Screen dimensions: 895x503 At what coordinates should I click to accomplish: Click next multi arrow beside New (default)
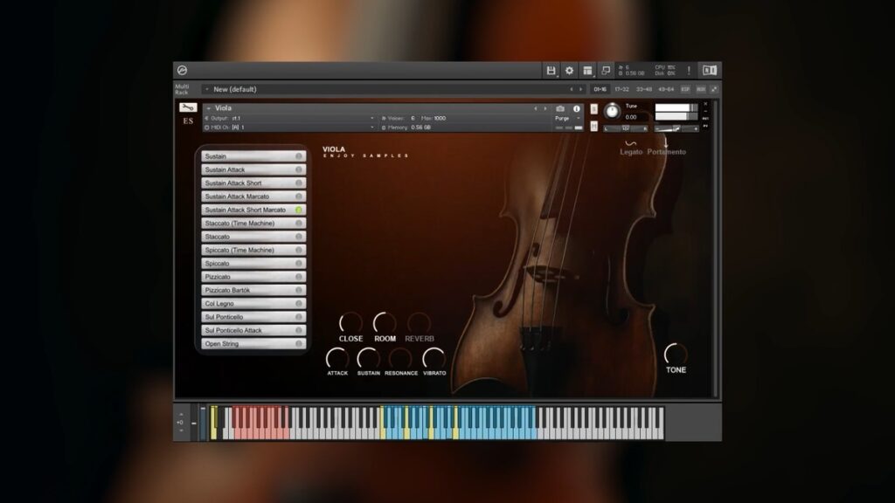click(581, 89)
